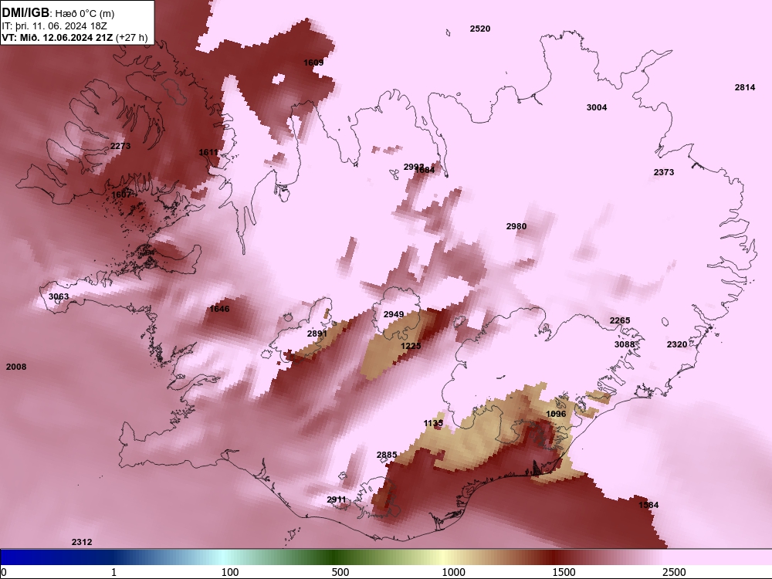Viewport: 772px width, 579px height.
Task: Select the map value 2814
Action: 745,87
